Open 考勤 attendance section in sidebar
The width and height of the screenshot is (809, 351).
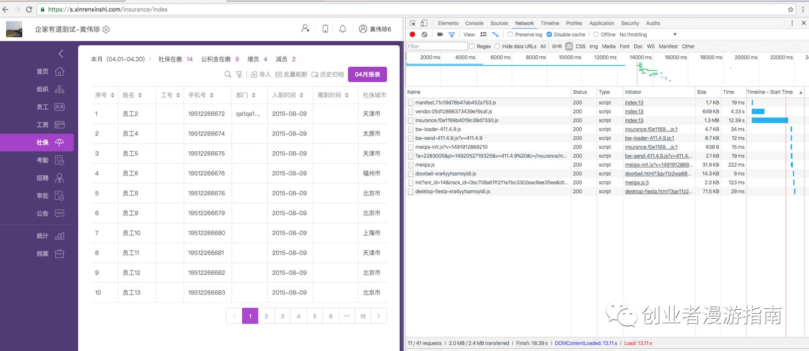[50, 160]
